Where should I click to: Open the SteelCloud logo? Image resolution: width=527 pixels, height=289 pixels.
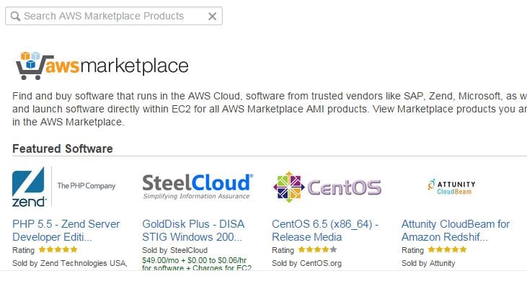click(x=197, y=186)
